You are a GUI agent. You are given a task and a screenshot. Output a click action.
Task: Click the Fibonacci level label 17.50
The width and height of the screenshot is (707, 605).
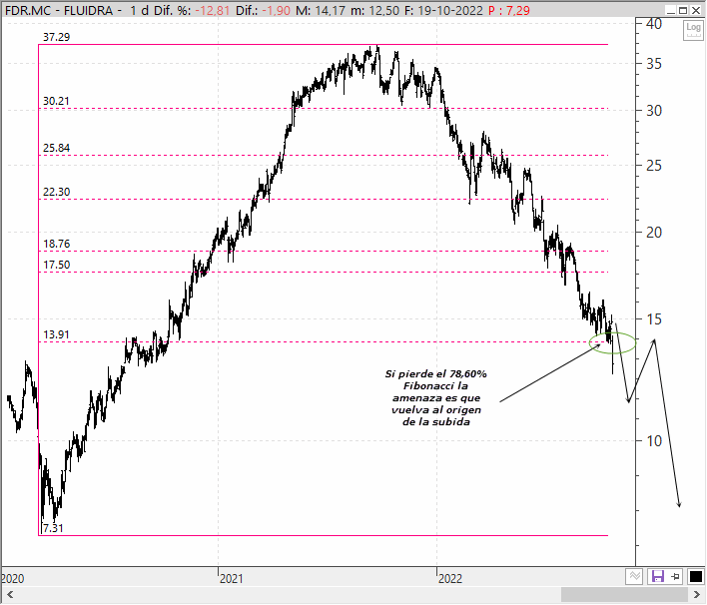click(x=56, y=265)
